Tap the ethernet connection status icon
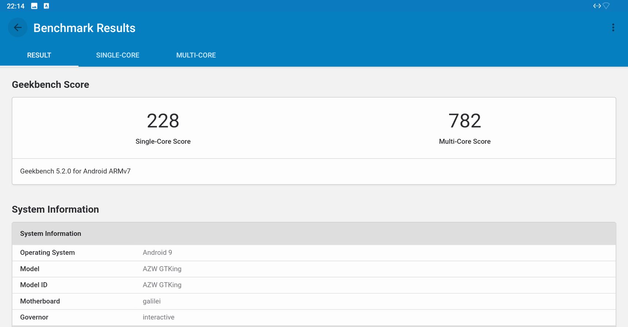628x327 pixels. pyautogui.click(x=597, y=6)
